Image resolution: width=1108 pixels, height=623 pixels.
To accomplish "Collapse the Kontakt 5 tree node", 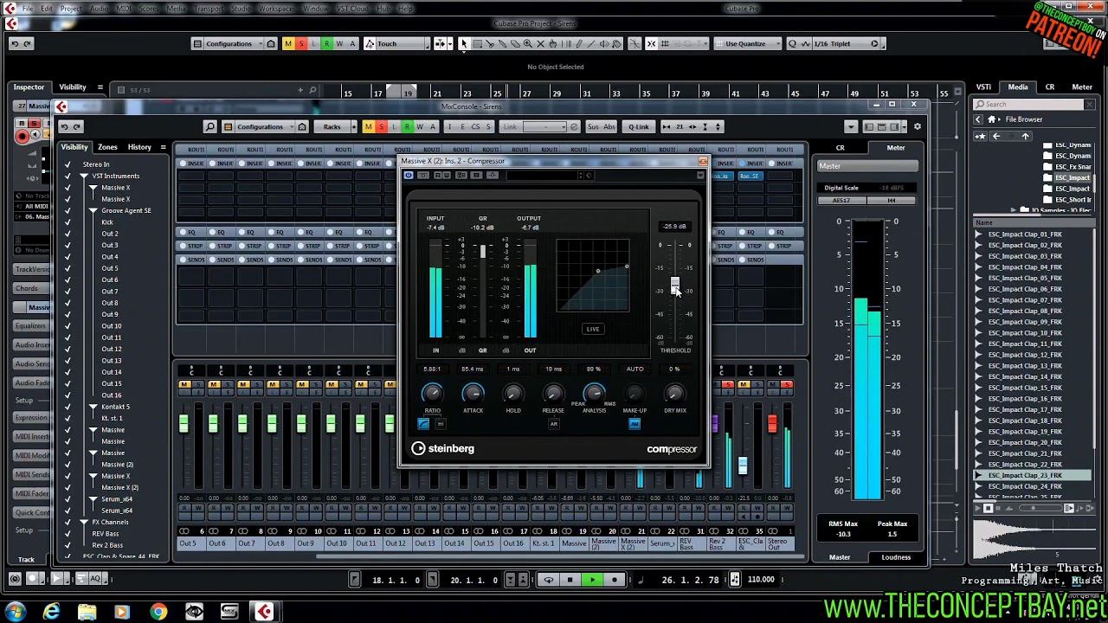I will coord(93,408).
